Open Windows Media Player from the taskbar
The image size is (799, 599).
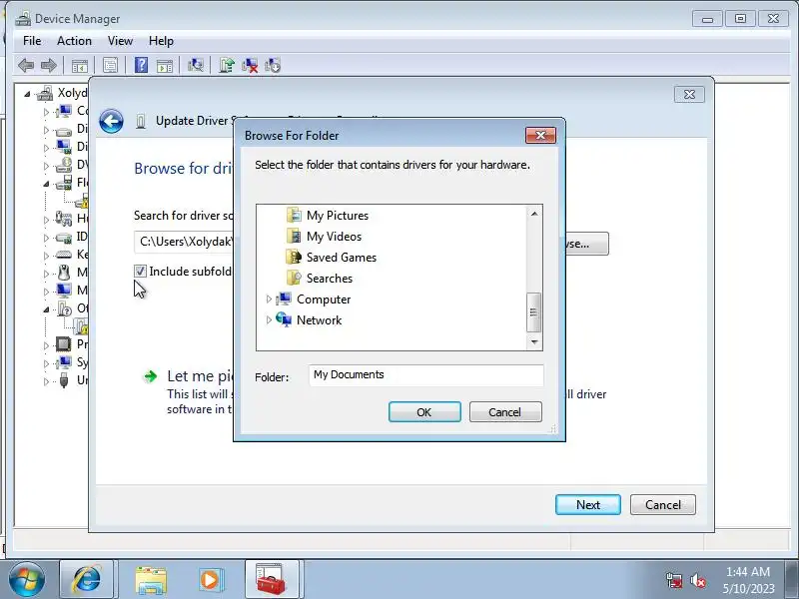coord(211,580)
